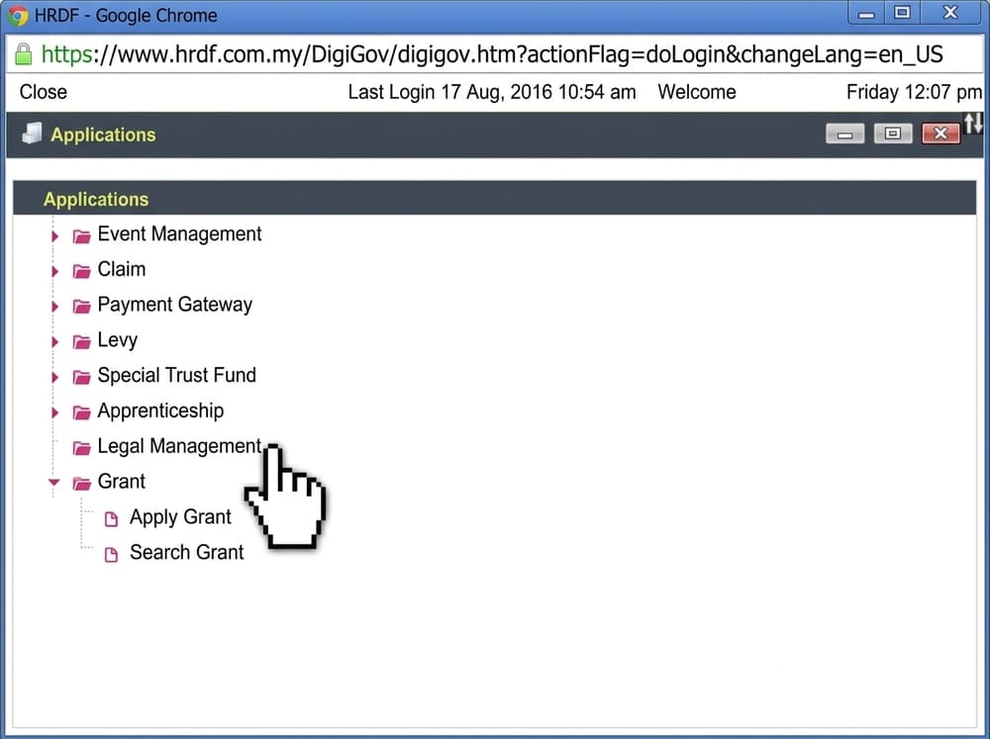The height and width of the screenshot is (739, 990).
Task: Open Legal Management item
Action: pos(179,447)
